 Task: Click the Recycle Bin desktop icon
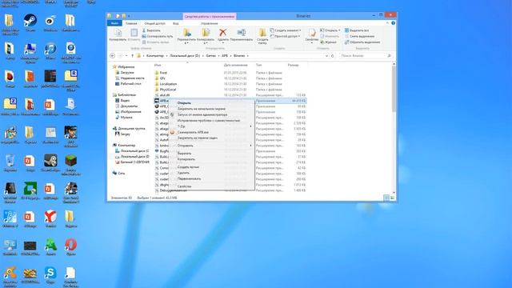pyautogui.click(x=10, y=163)
